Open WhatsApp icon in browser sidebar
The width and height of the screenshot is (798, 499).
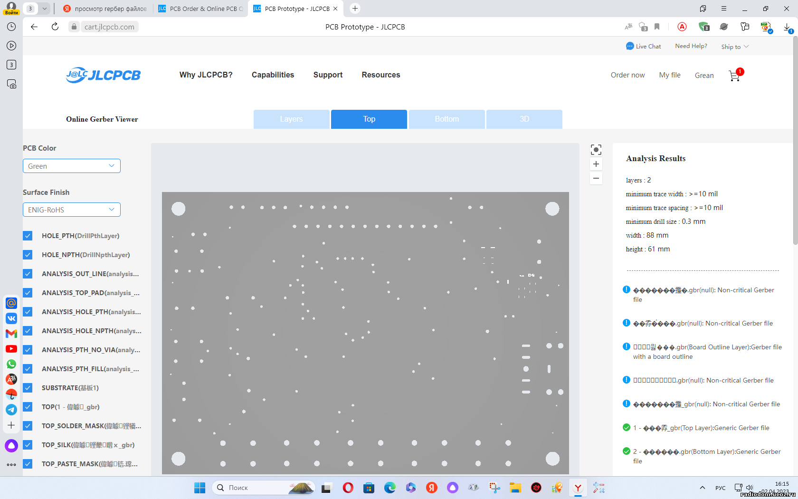click(11, 364)
